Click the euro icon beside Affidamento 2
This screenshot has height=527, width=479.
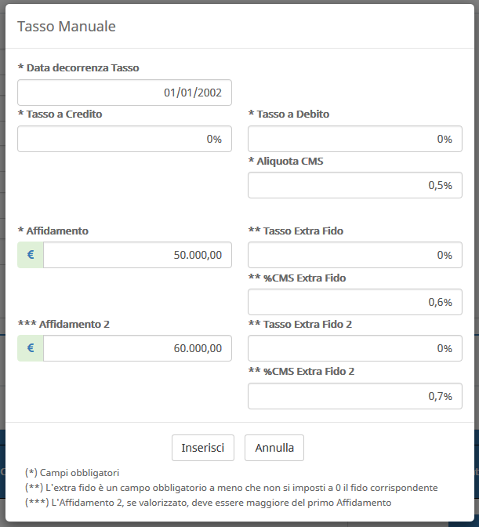tap(31, 348)
